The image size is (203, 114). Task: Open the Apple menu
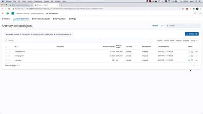coord(3,1)
